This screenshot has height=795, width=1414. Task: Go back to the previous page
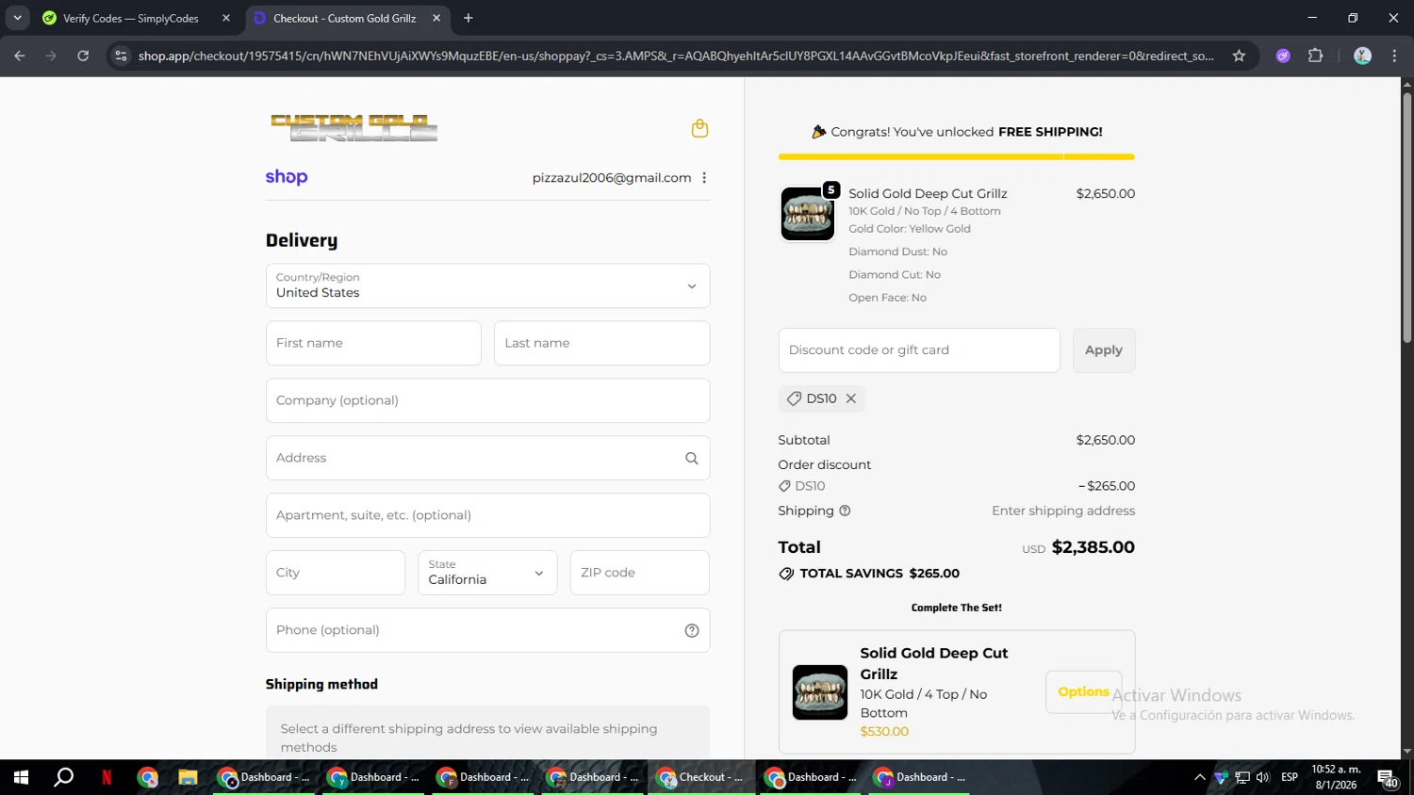(x=20, y=57)
